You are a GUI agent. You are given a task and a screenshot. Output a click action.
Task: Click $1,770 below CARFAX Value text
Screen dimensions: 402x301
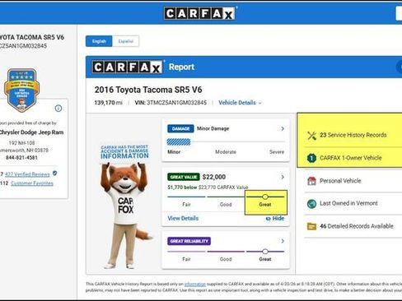[208, 188]
